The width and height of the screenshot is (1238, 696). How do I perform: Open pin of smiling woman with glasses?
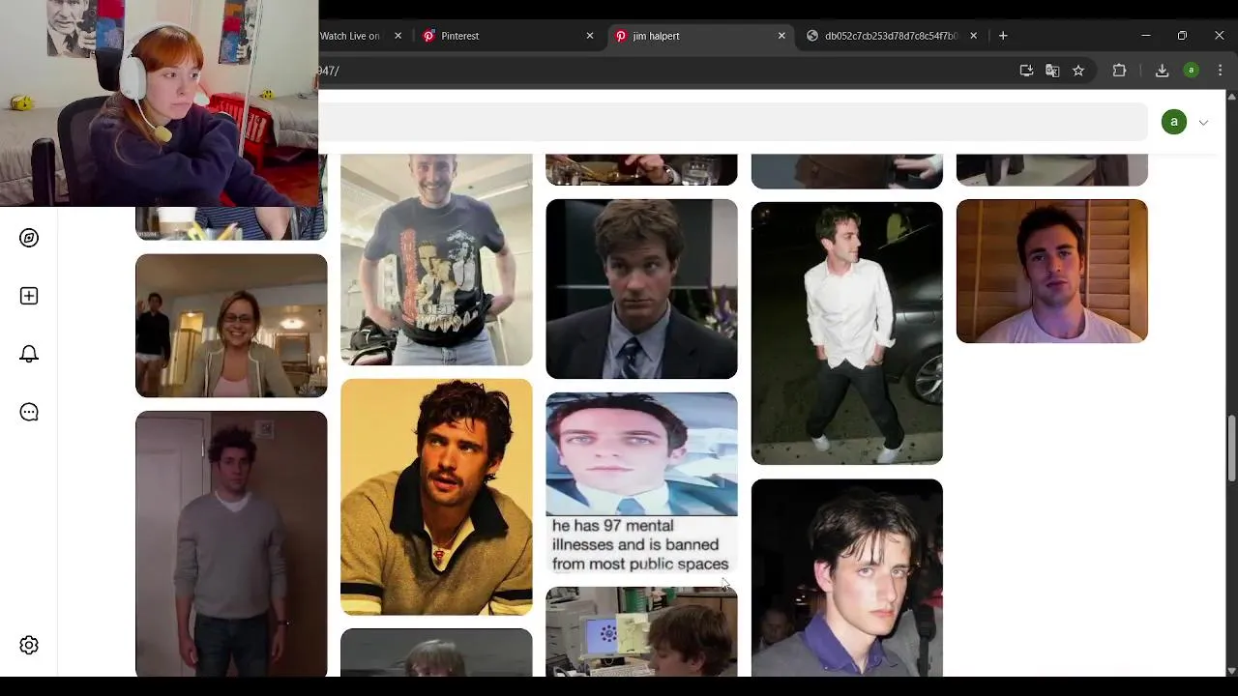231,326
